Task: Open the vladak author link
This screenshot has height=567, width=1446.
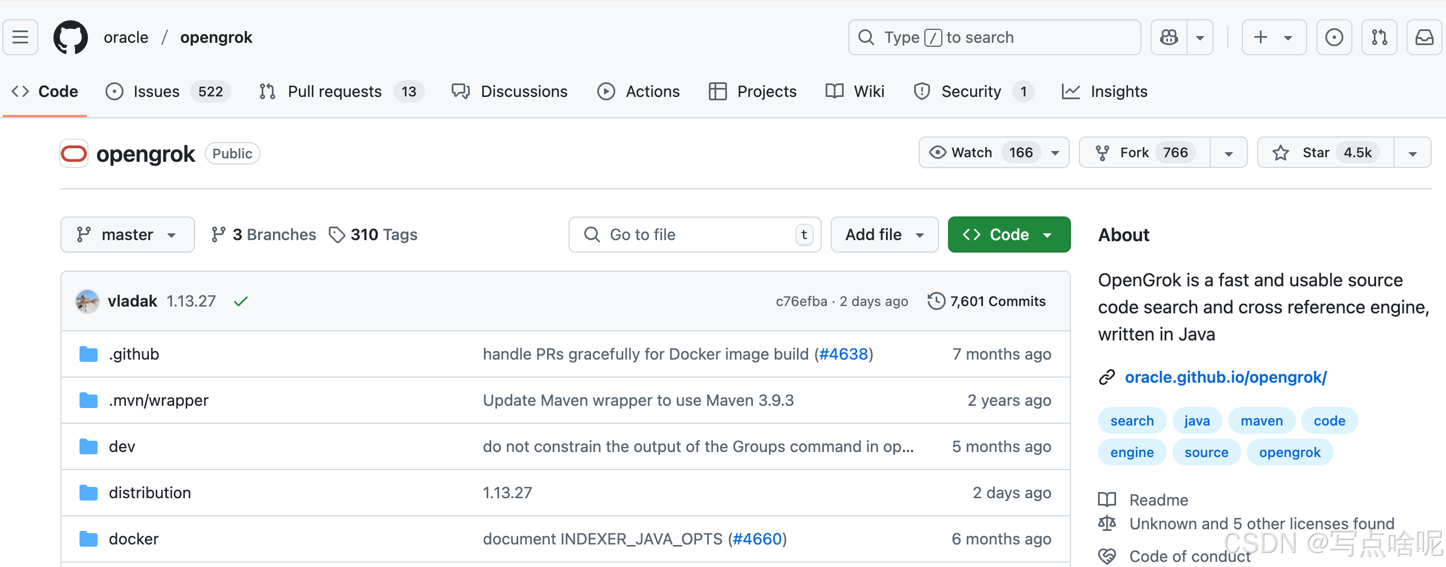Action: click(133, 301)
